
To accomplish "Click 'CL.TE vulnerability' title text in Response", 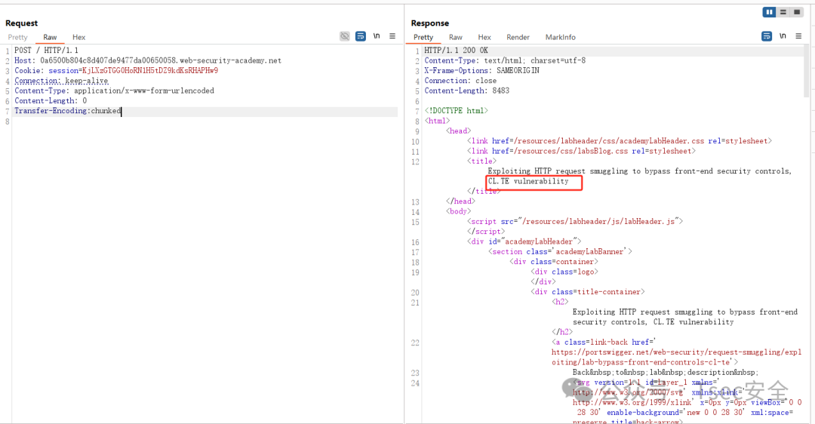I will (x=528, y=181).
